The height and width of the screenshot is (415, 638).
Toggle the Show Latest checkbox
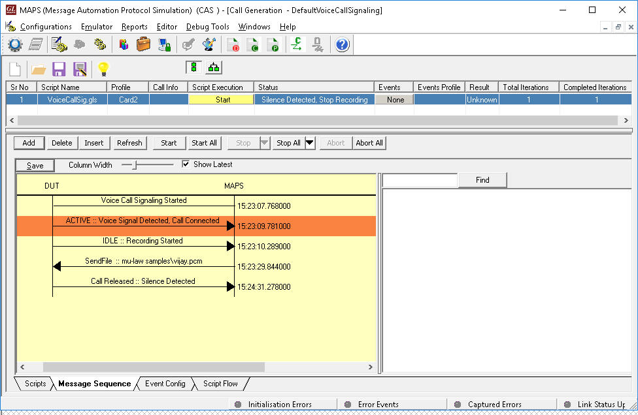[186, 164]
